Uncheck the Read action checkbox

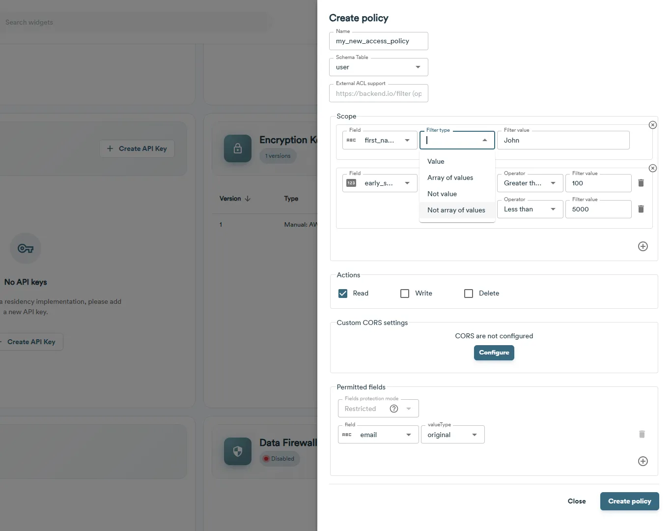[343, 294]
